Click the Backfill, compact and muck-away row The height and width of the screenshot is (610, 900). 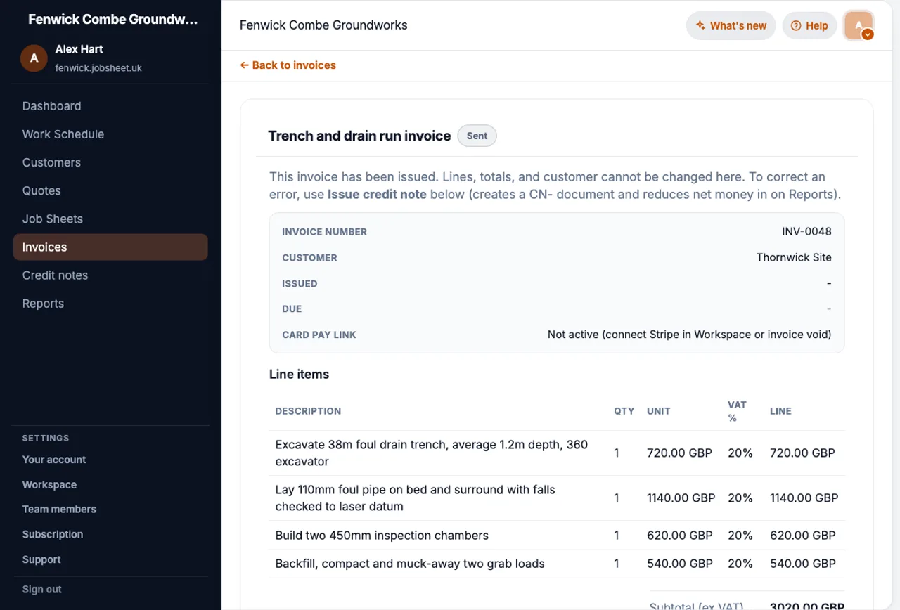(557, 564)
